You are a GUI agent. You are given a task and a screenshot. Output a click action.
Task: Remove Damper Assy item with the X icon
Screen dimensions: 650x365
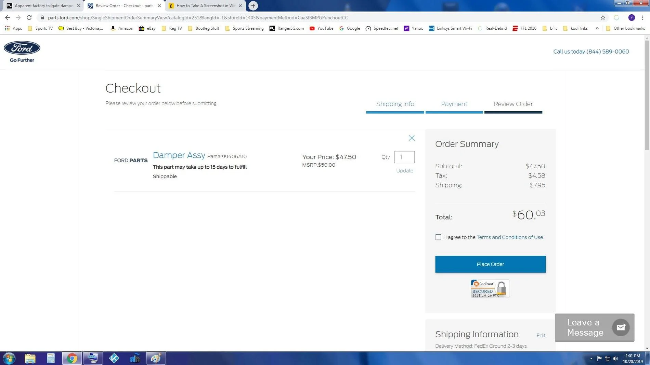coord(412,138)
